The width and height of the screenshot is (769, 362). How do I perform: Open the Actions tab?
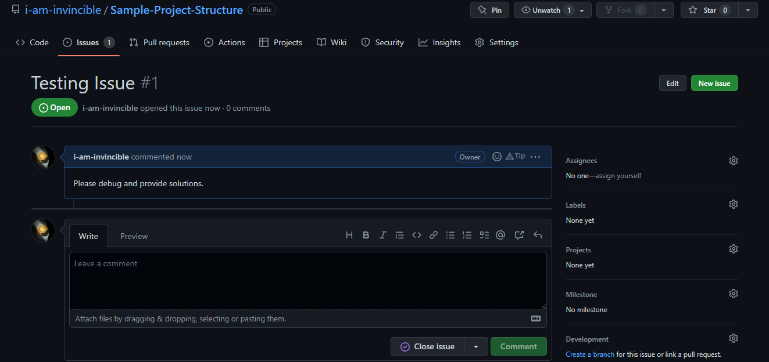click(224, 42)
